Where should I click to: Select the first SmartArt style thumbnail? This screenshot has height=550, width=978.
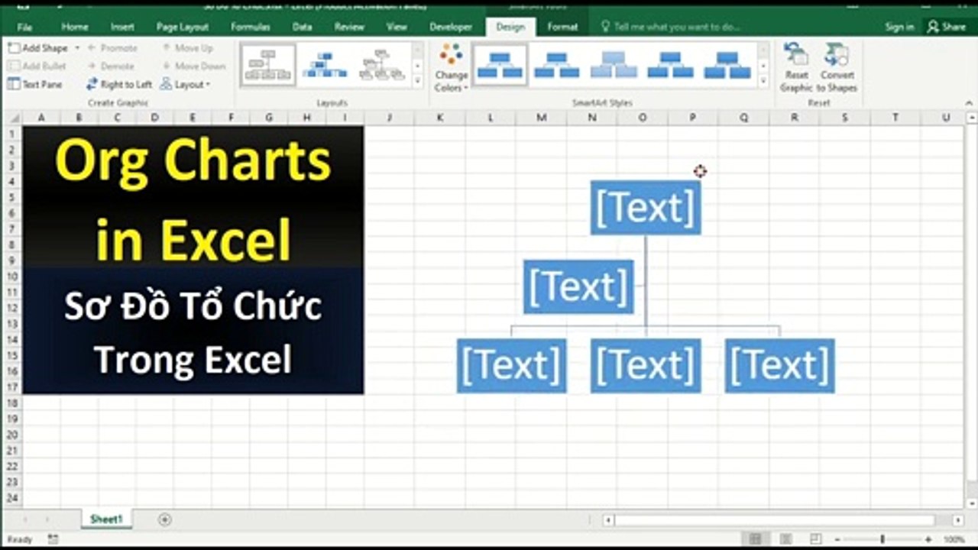pyautogui.click(x=500, y=65)
